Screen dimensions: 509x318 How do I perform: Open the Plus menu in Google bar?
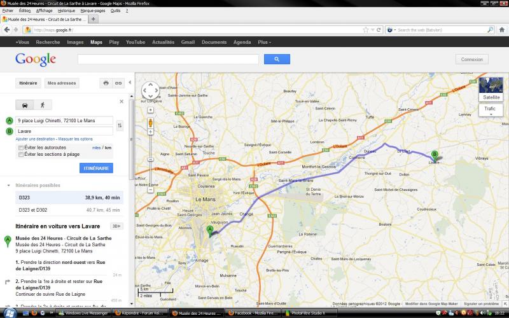(264, 42)
